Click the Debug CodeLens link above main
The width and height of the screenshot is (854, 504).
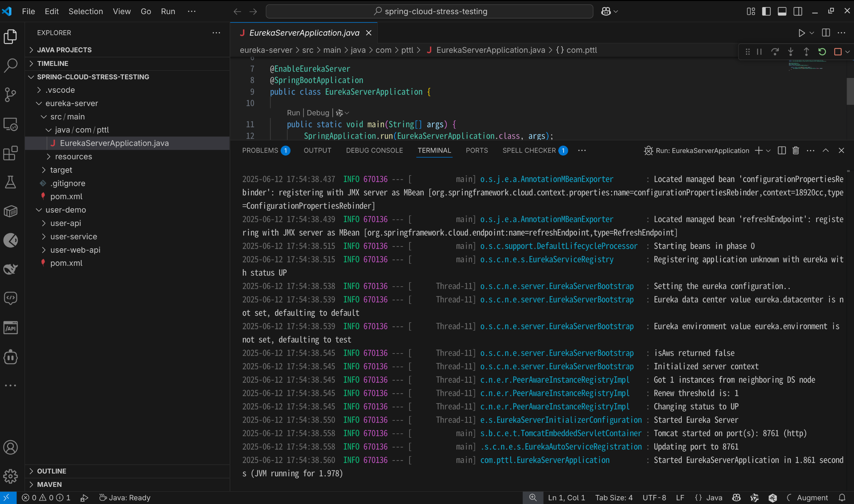[318, 113]
